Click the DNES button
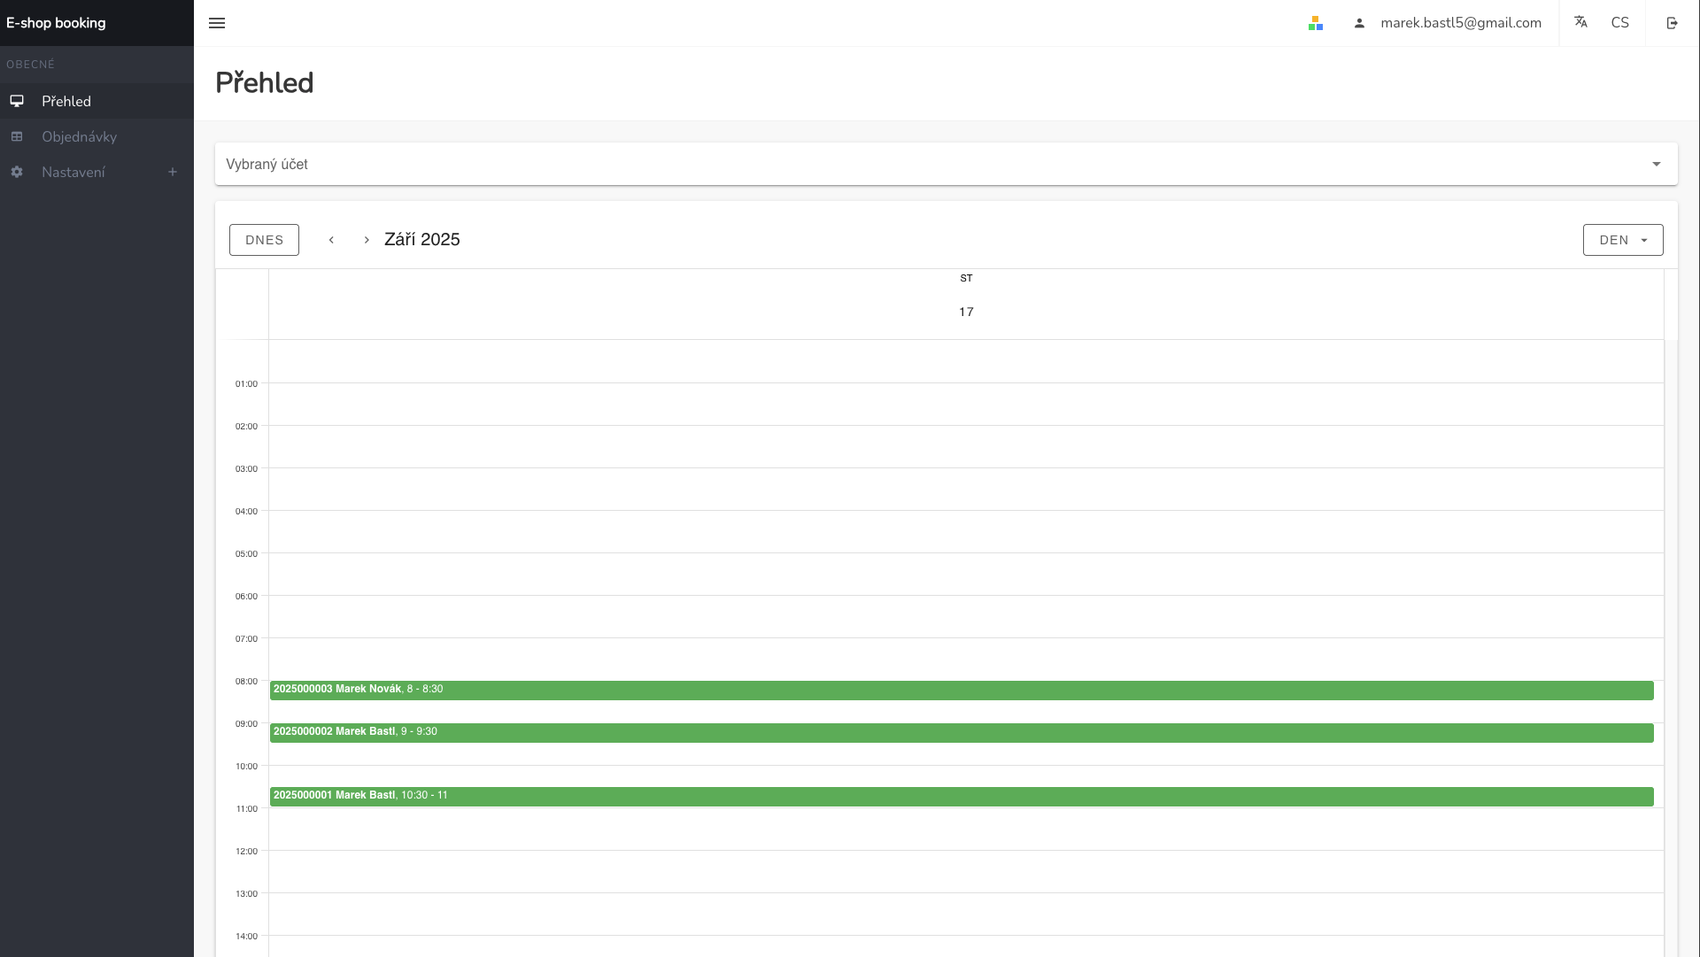Image resolution: width=1700 pixels, height=957 pixels. point(264,240)
